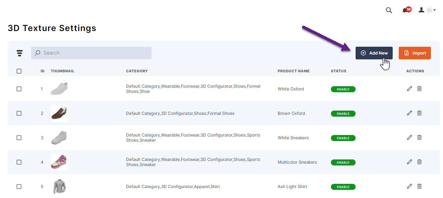The height and width of the screenshot is (198, 443).
Task: Edit the Ash Light Shirt entry
Action: pyautogui.click(x=409, y=186)
